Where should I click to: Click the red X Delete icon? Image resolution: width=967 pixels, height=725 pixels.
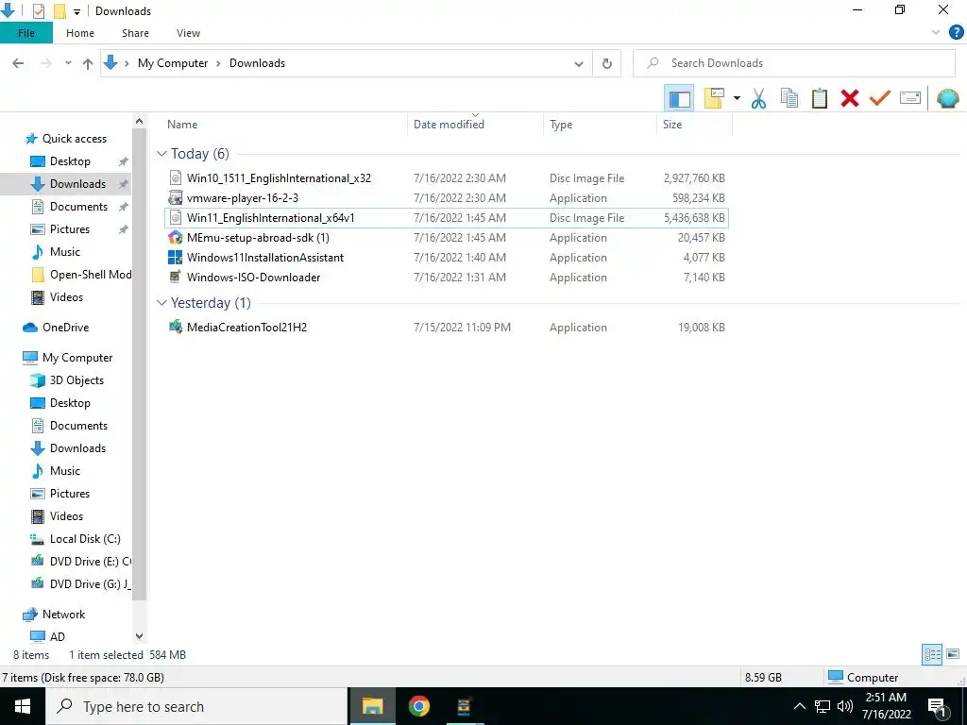click(x=850, y=98)
